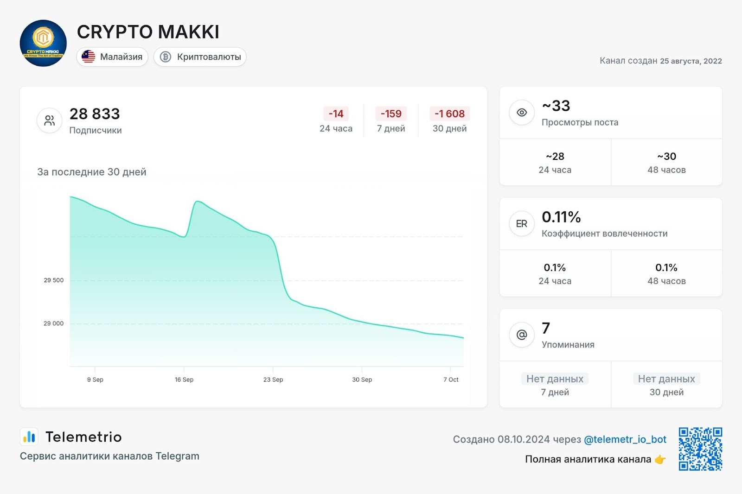Screen dimensions: 742x494
Task: Click the -14 24-hour change badge
Action: [336, 114]
